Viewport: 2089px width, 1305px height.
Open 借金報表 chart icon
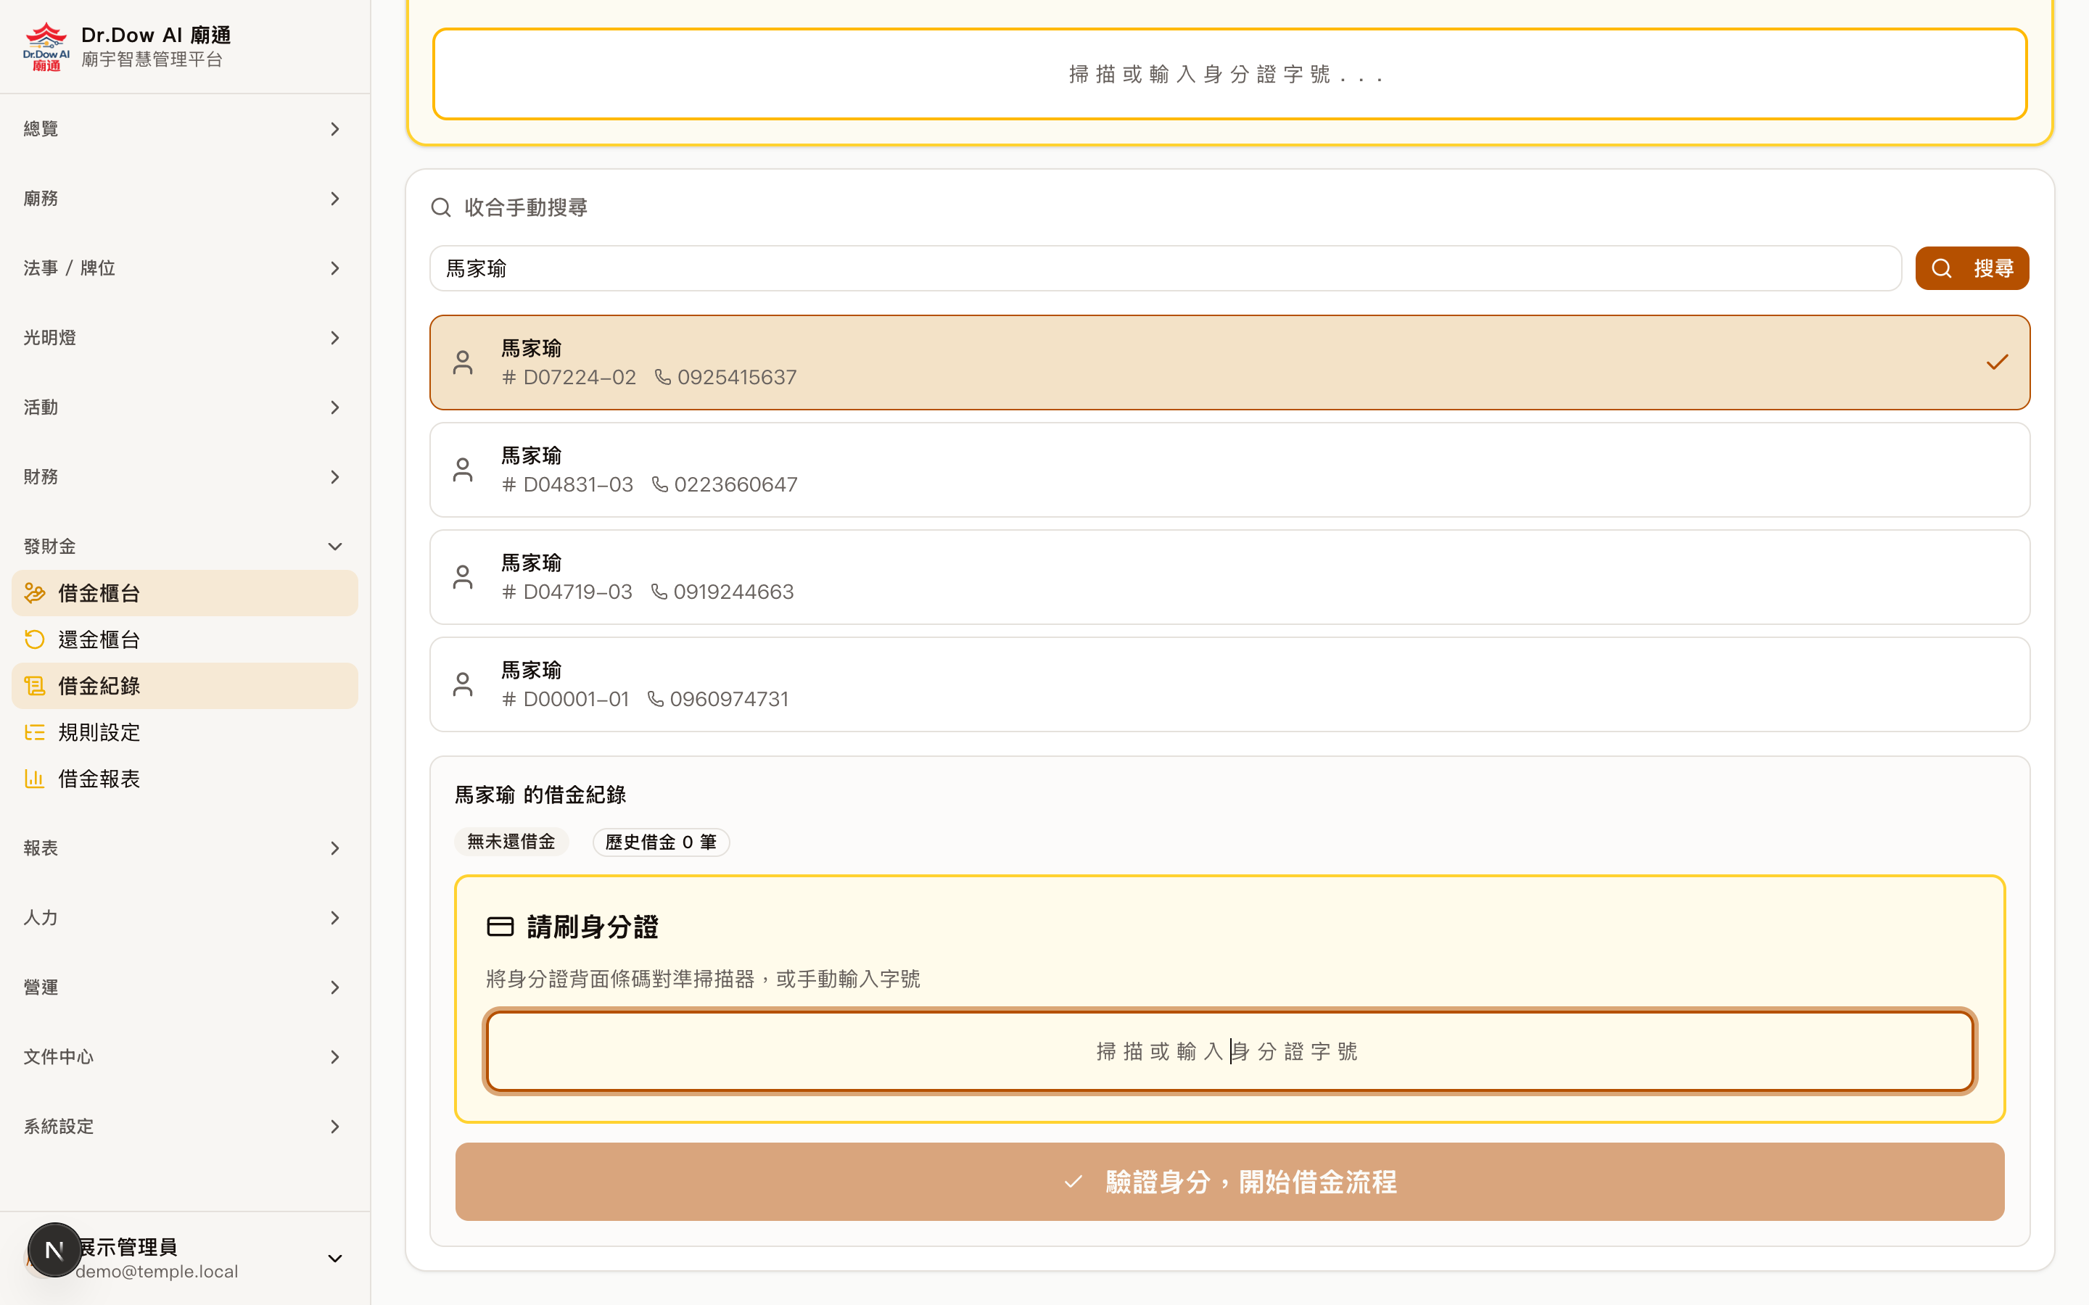[x=35, y=778]
